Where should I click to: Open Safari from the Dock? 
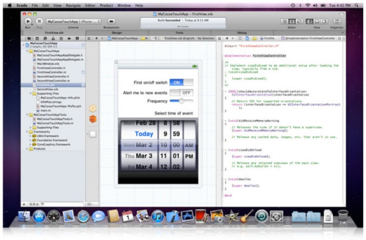tap(83, 217)
